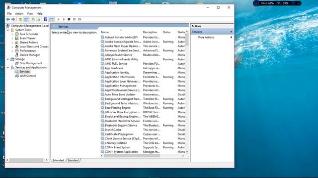Select Event Viewer in the tree
This screenshot has height=178, width=318.
pyautogui.click(x=28, y=38)
